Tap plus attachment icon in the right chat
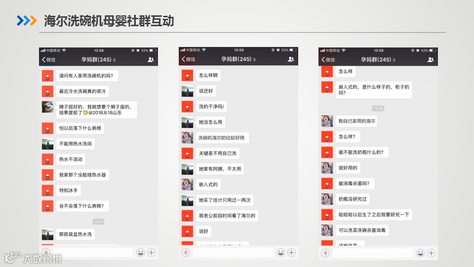Image resolution: width=474 pixels, height=267 pixels. (x=432, y=253)
